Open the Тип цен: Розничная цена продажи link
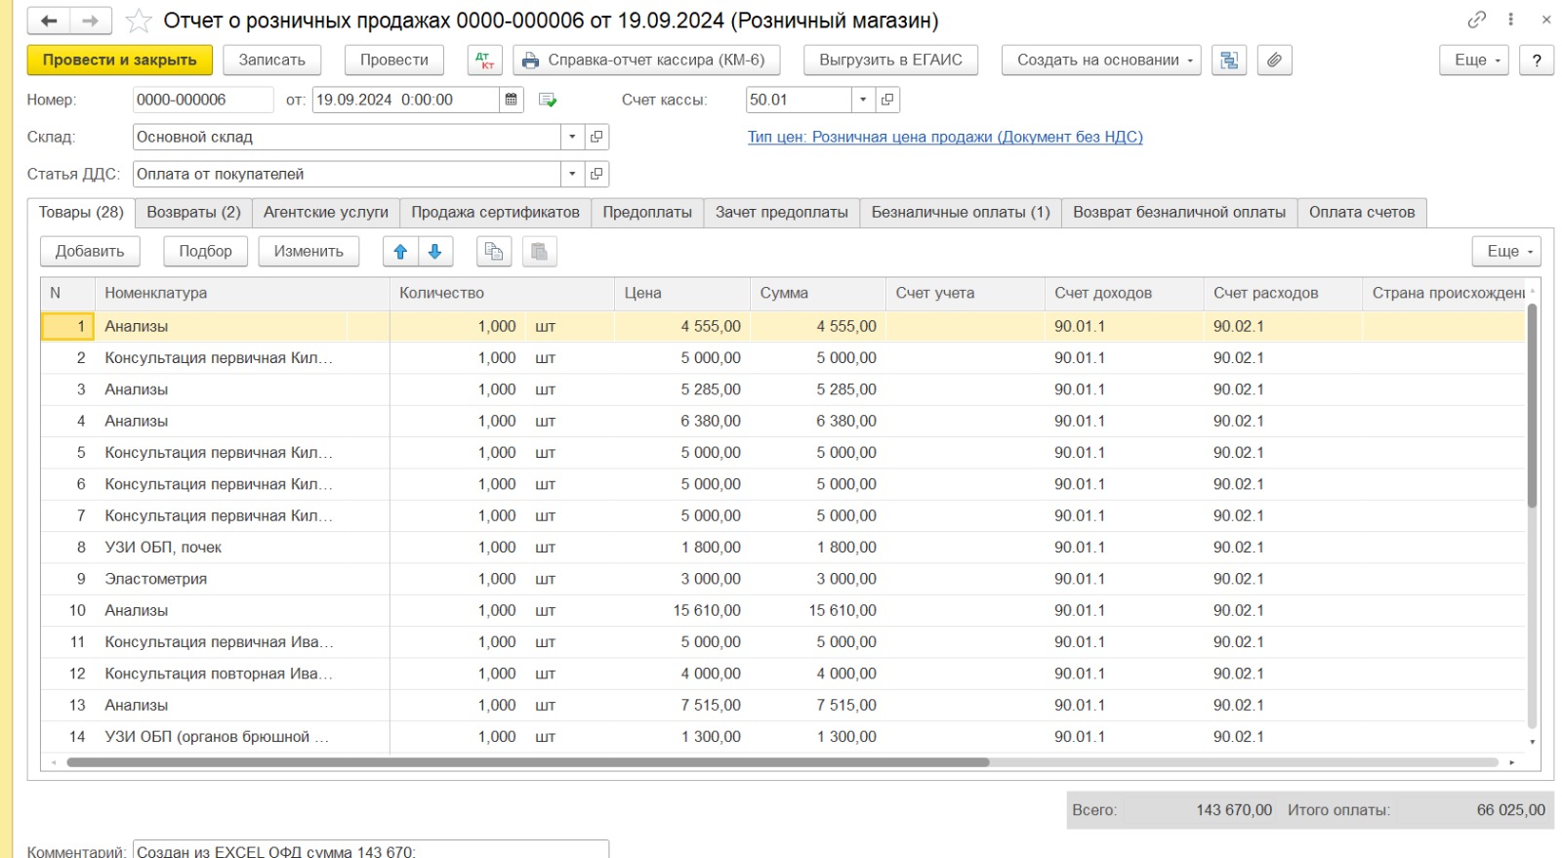Image resolution: width=1562 pixels, height=858 pixels. click(945, 137)
